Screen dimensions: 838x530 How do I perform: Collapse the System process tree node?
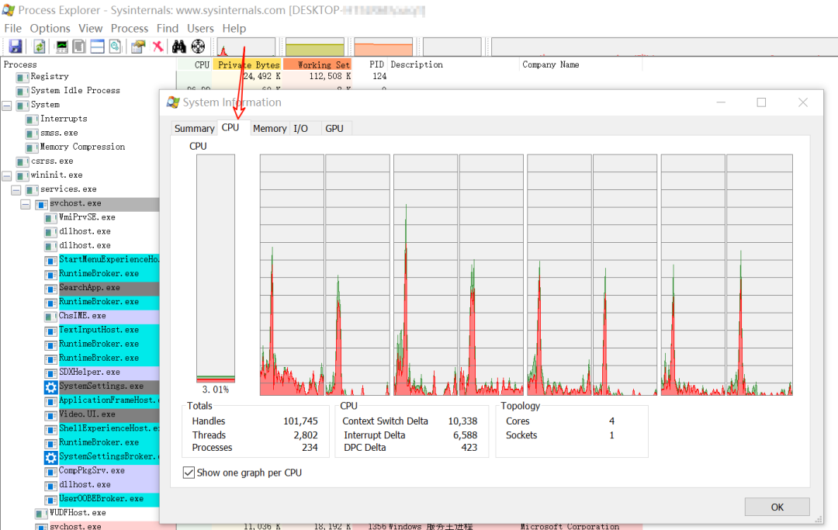click(7, 106)
